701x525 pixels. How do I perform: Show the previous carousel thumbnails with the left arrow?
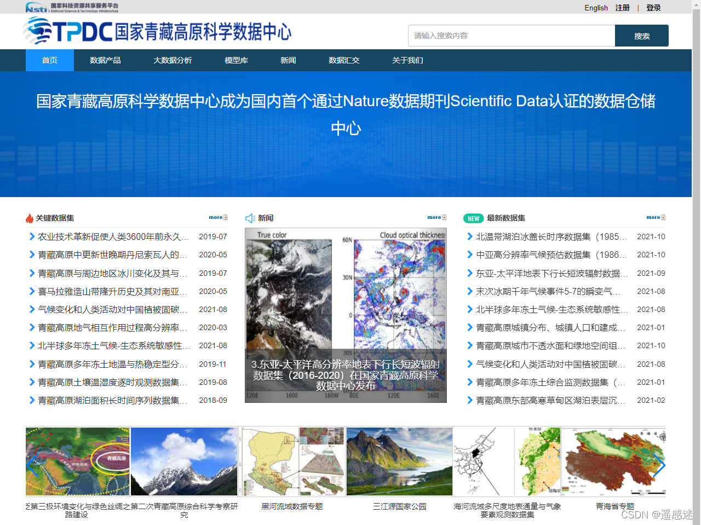point(33,465)
